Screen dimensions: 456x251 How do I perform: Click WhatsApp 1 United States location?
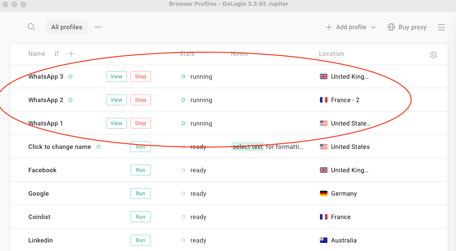[345, 123]
